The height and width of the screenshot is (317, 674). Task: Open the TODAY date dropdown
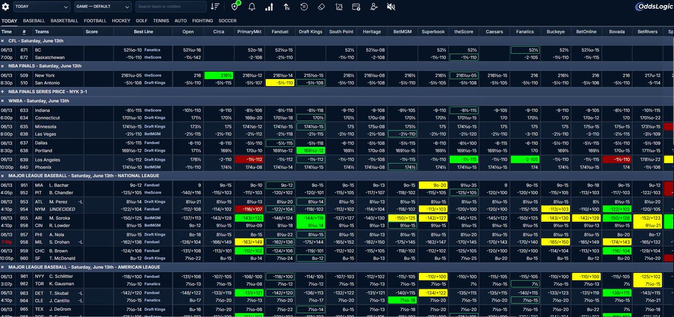pos(42,7)
